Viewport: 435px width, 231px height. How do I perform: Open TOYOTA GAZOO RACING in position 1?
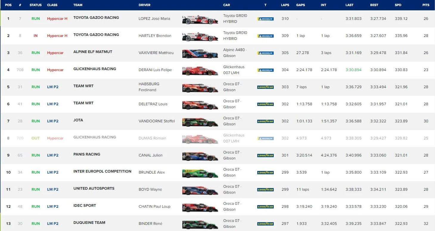[96, 18]
